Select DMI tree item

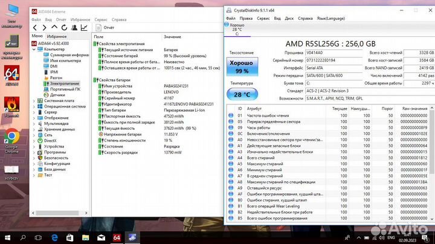coord(51,66)
